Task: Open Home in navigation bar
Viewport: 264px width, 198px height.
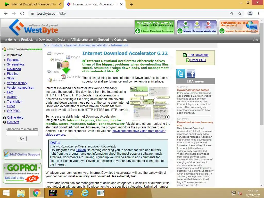Action: click(12, 39)
